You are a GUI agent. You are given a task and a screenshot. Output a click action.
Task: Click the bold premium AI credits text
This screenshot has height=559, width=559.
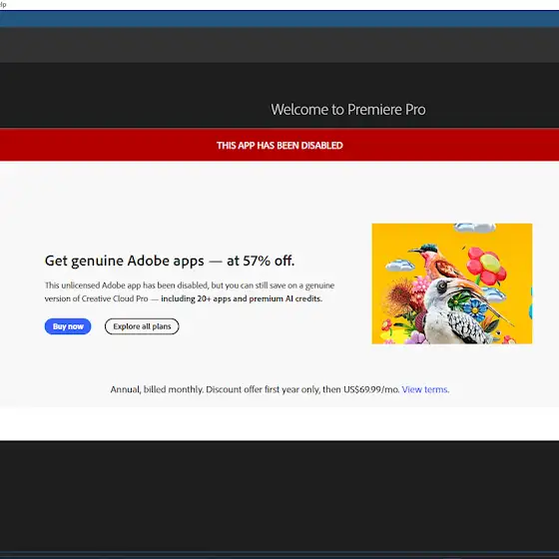tap(285, 298)
